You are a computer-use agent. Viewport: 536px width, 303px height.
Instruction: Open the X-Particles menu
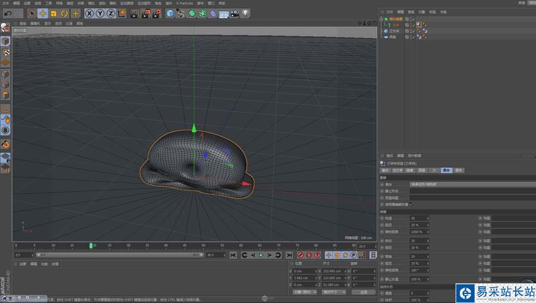185,3
